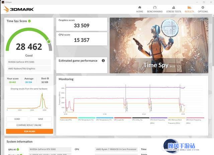Click the gear icon above Options
Viewport: 214px width, 155px height.
click(x=203, y=7)
